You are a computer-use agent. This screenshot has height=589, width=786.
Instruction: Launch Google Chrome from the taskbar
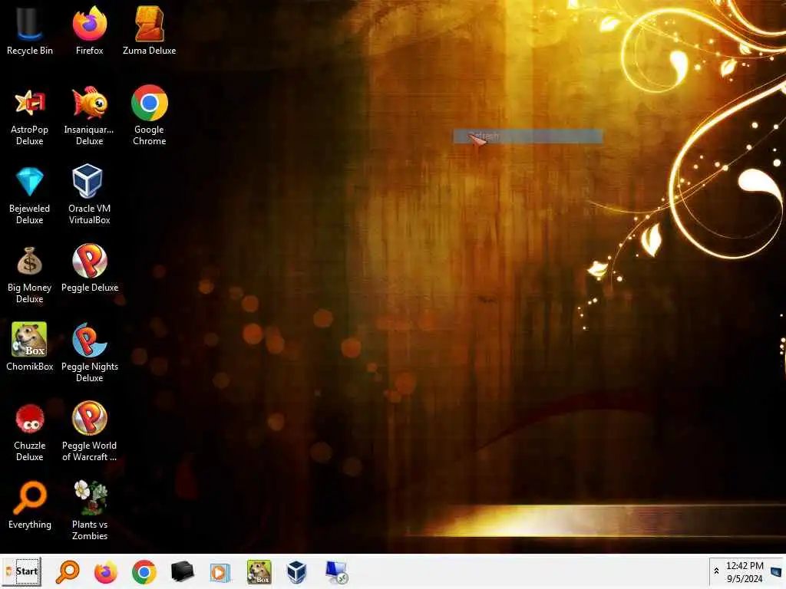(144, 572)
